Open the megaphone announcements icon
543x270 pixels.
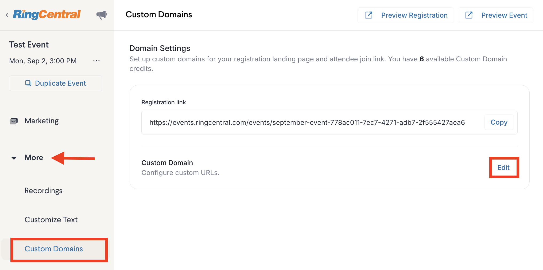pyautogui.click(x=102, y=15)
